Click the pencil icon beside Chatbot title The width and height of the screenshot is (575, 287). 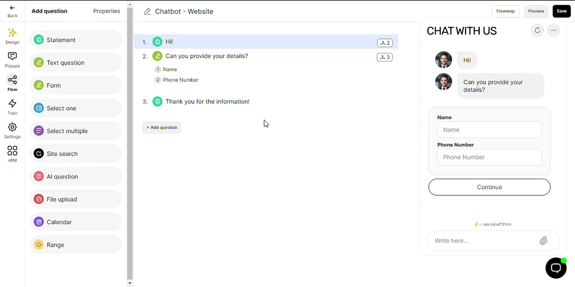click(147, 11)
